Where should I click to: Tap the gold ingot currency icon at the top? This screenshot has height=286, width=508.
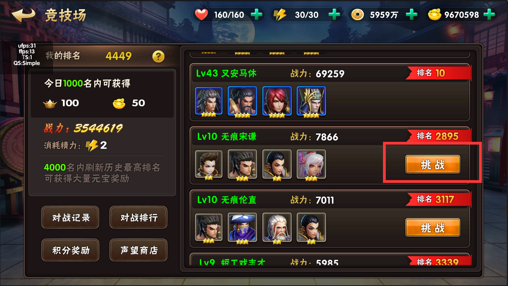tap(435, 15)
